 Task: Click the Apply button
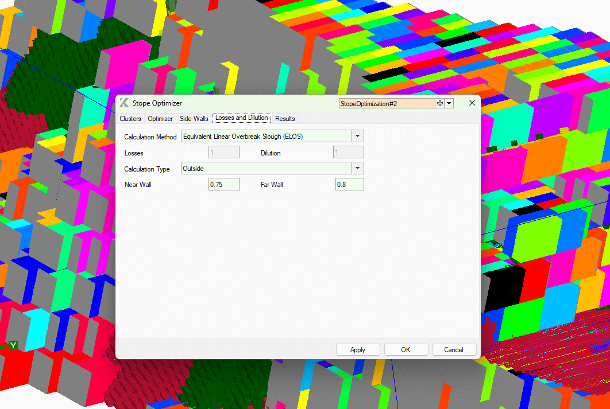tap(358, 349)
